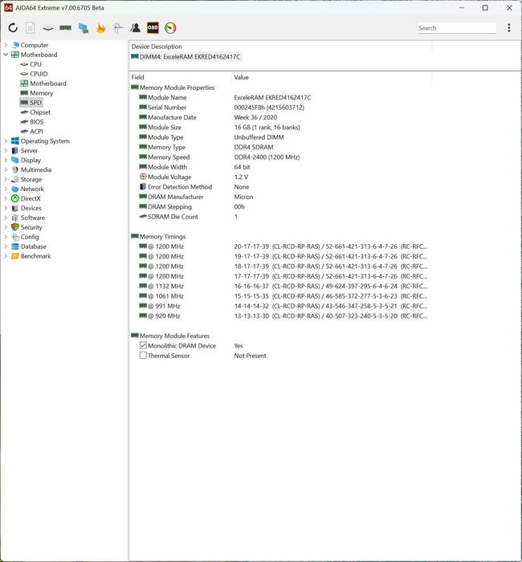Toggle the Thermal Sensor checkbox
The width and height of the screenshot is (522, 562).
pyautogui.click(x=143, y=356)
